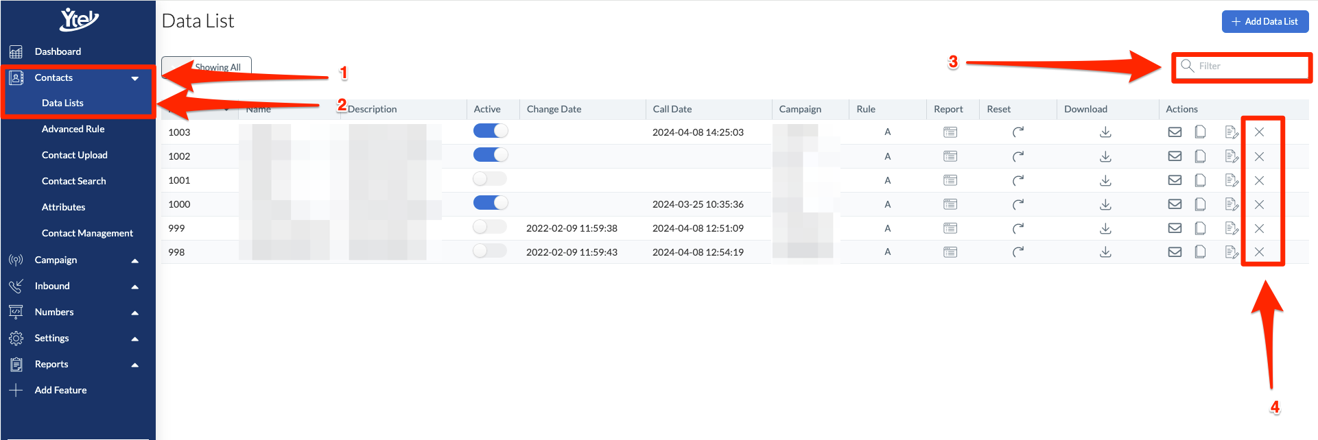Select list ID 1003 cell
1318x440 pixels.
point(179,132)
